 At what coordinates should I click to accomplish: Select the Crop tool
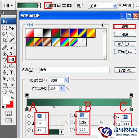click(5, 40)
